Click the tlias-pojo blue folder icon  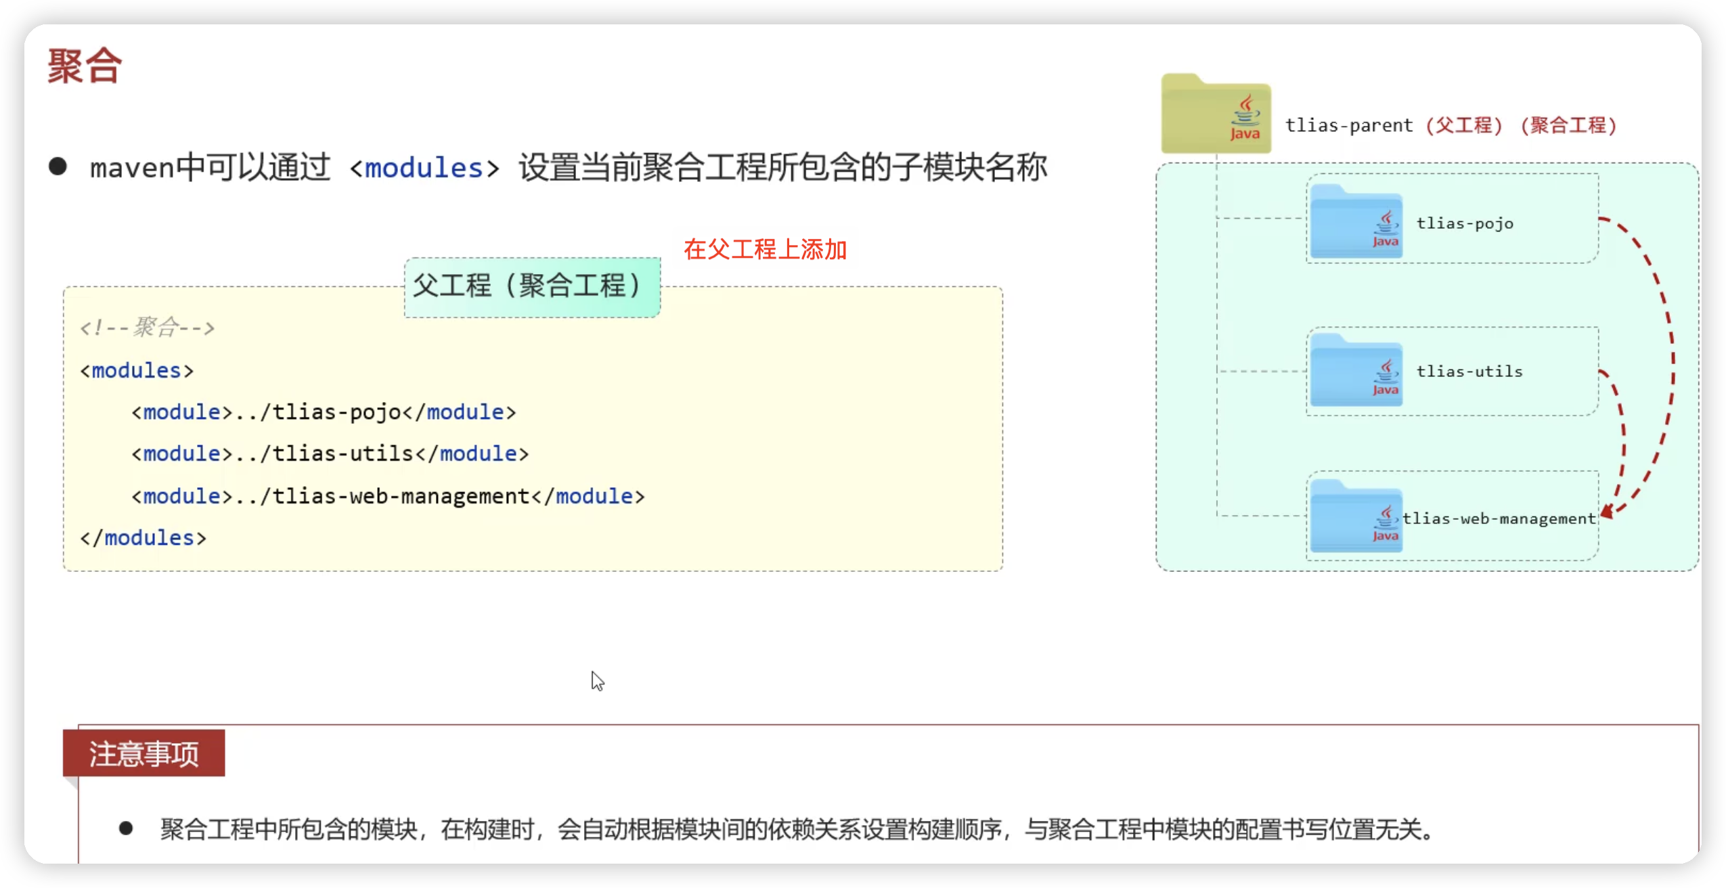[1356, 222]
